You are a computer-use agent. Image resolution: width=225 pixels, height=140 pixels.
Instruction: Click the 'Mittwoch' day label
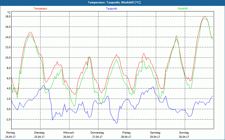coord(69,133)
